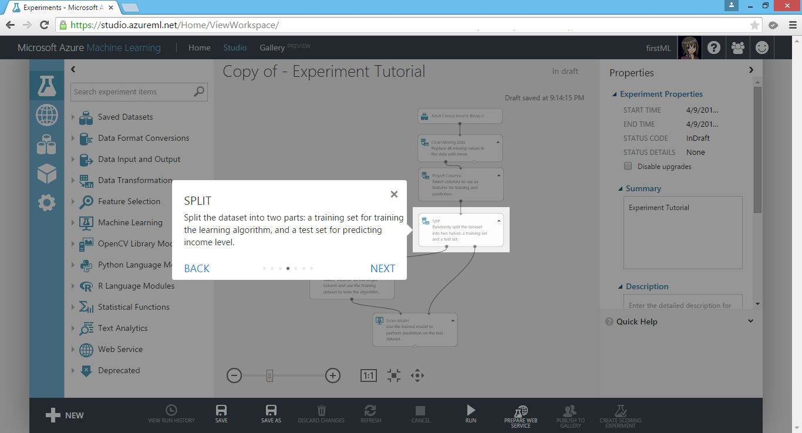Select the Clean Missing Data module

[x=460, y=148]
